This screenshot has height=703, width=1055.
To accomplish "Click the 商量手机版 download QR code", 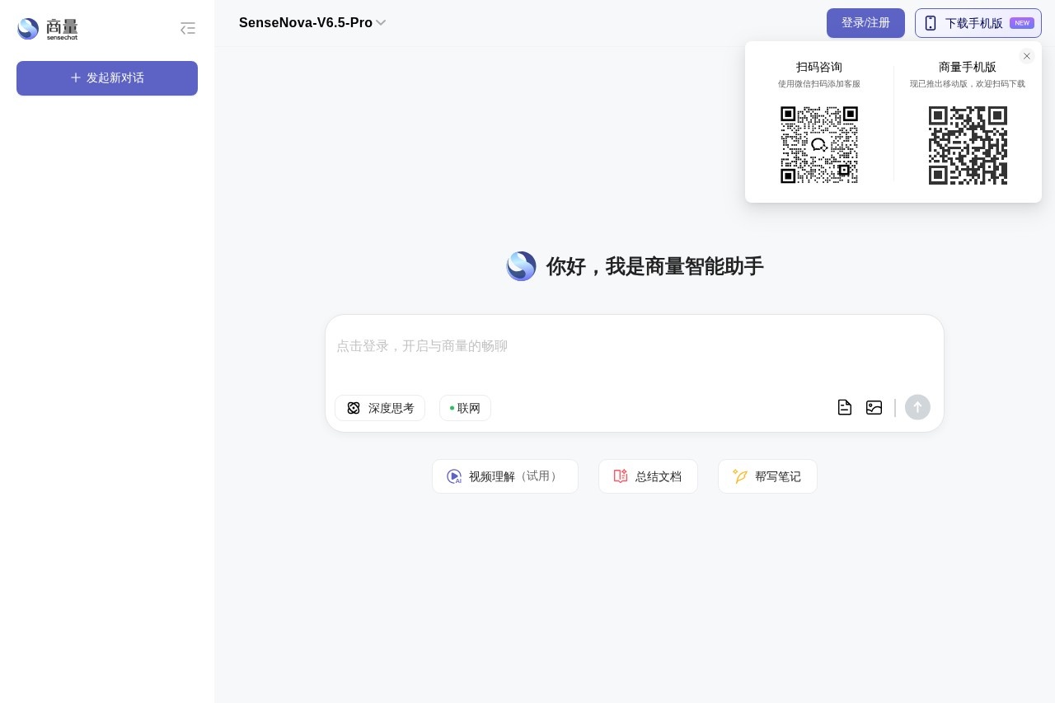I will 968,145.
